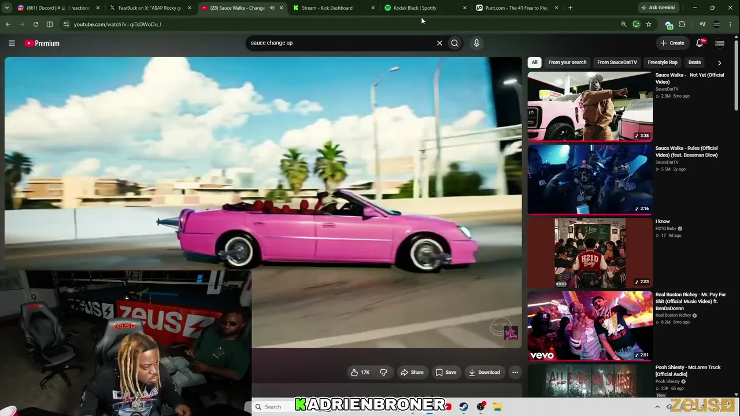Select the From SauceDatTV chip
This screenshot has width=740, height=416.
(x=617, y=62)
